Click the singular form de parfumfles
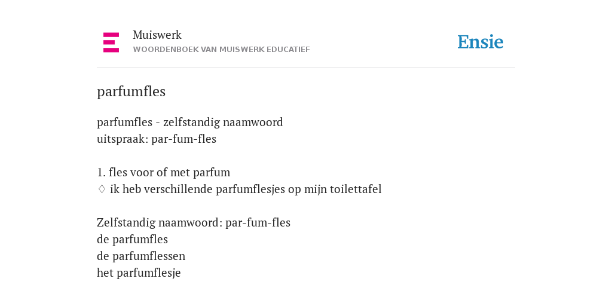The width and height of the screenshot is (612, 306). [x=132, y=239]
